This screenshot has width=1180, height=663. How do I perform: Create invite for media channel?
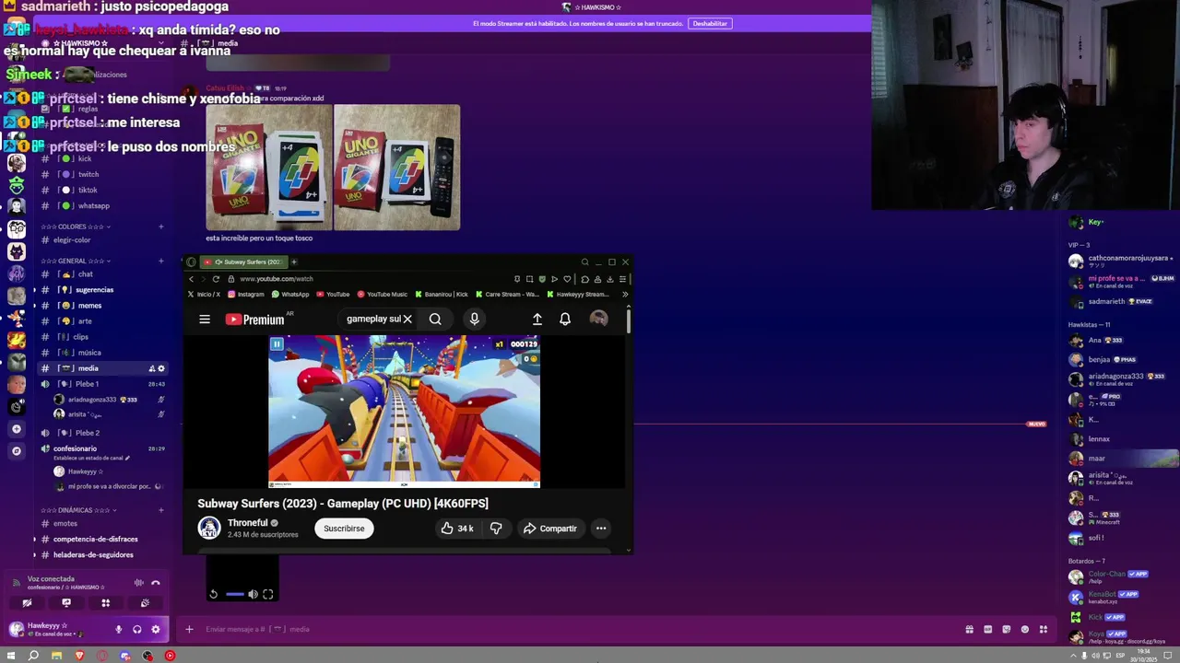[x=151, y=368]
